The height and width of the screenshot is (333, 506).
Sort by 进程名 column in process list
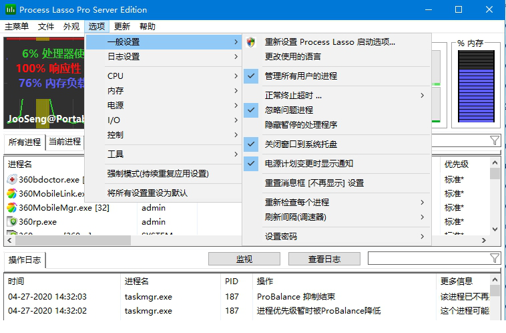[19, 164]
